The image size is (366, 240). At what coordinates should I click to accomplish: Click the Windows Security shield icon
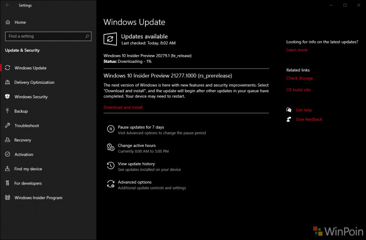click(7, 97)
